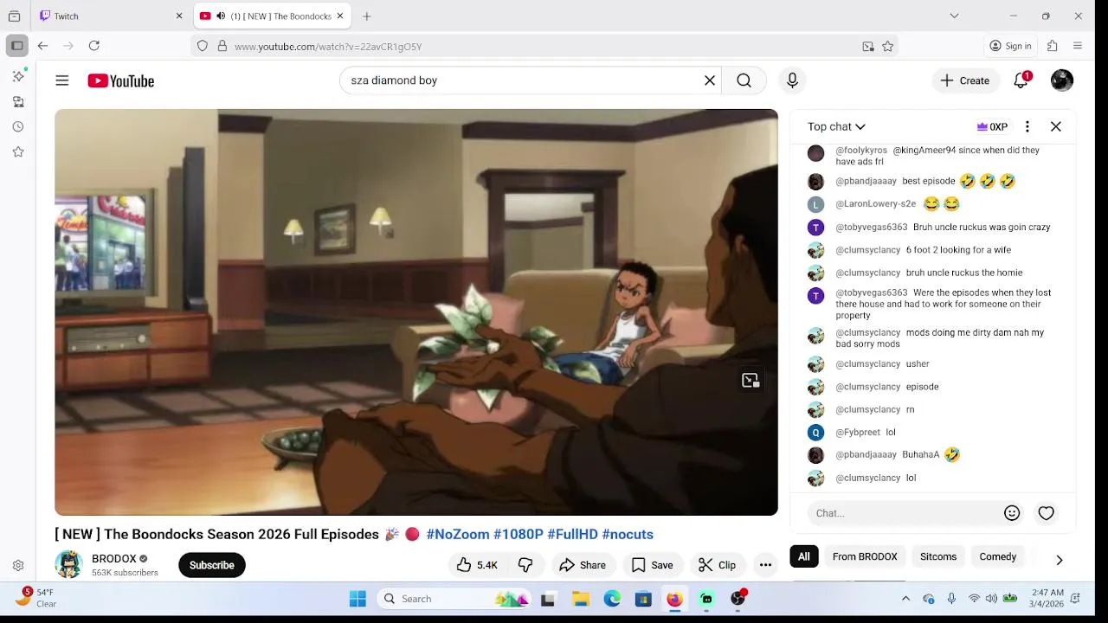Screen dimensions: 1108x623
Task: Bookmark this page with star
Action: (x=887, y=47)
